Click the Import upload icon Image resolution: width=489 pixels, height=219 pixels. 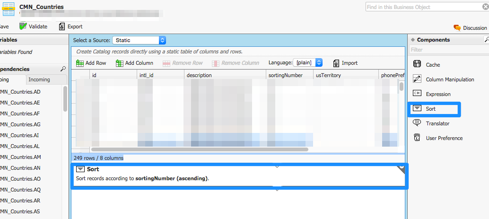click(336, 63)
